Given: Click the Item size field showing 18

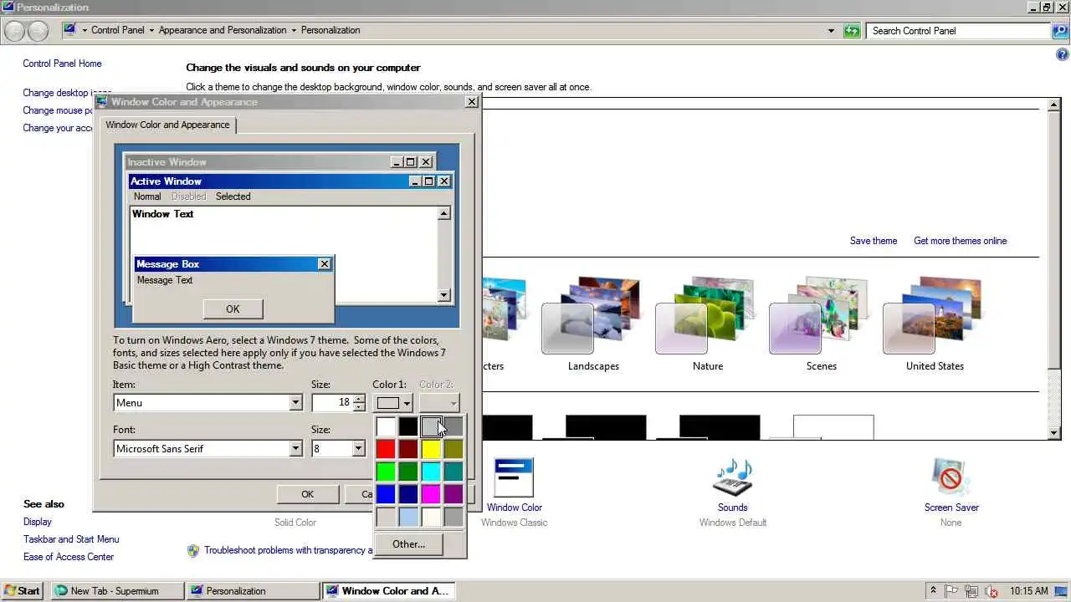Looking at the screenshot, I should pyautogui.click(x=332, y=402).
